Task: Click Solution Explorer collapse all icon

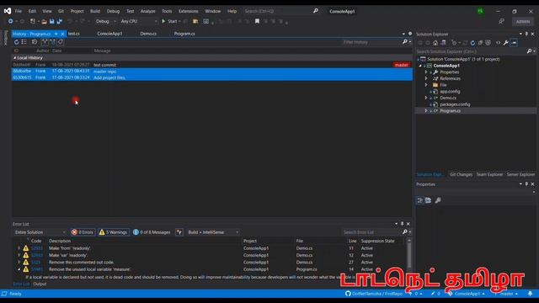Action: (x=480, y=43)
